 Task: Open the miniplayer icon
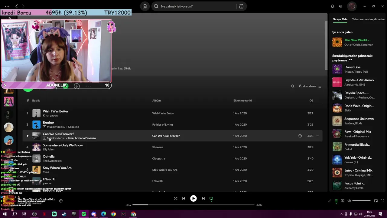click(x=376, y=201)
